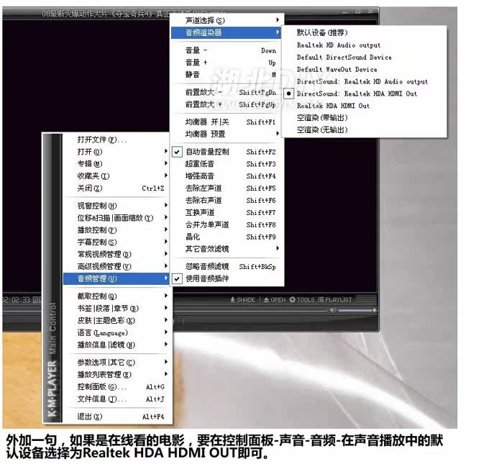
Task: Click the volume speaker icon
Action: (333, 310)
